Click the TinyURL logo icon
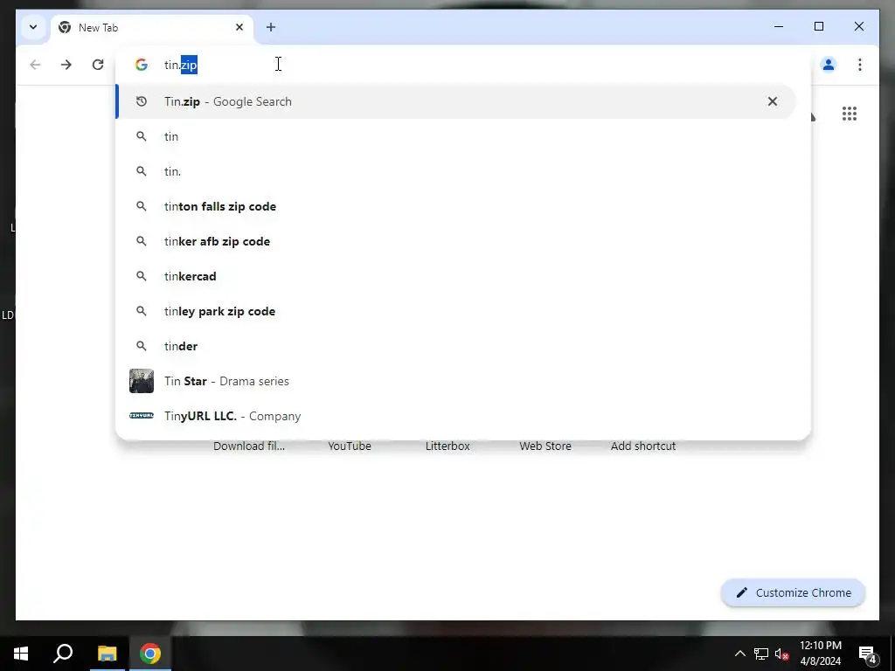Image resolution: width=895 pixels, height=671 pixels. coord(141,415)
